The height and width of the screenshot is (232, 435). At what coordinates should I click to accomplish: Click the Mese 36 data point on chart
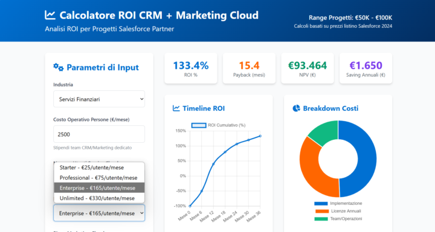tap(260, 136)
